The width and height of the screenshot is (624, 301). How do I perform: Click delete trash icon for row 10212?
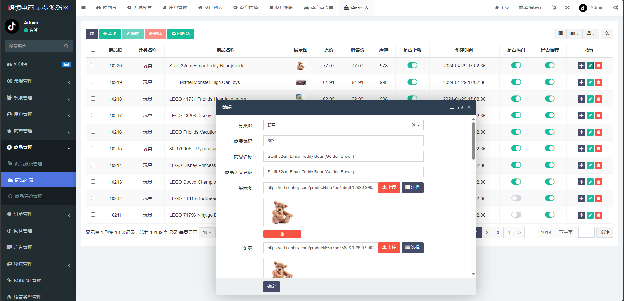coord(598,198)
